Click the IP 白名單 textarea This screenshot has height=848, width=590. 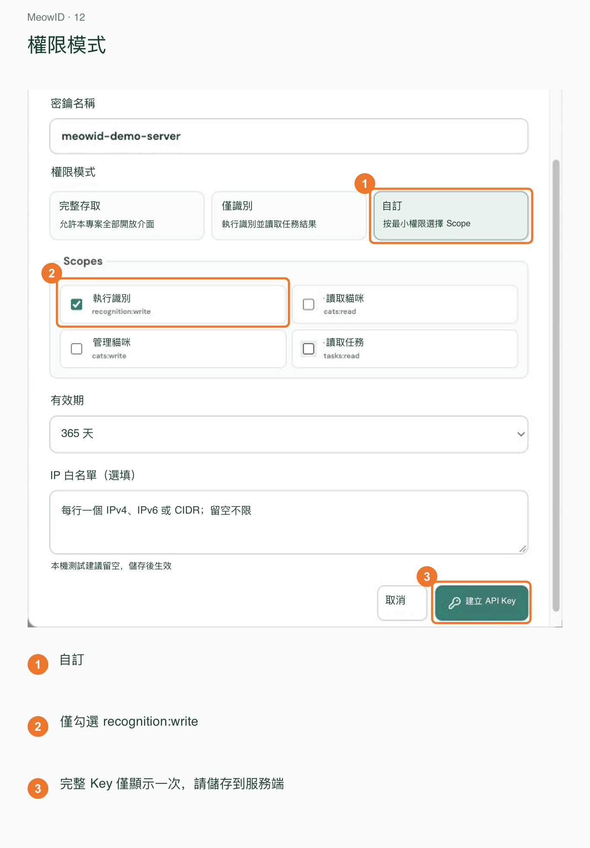click(x=289, y=522)
